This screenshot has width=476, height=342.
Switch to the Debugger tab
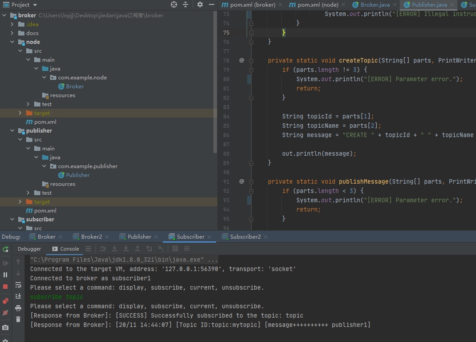pos(29,249)
